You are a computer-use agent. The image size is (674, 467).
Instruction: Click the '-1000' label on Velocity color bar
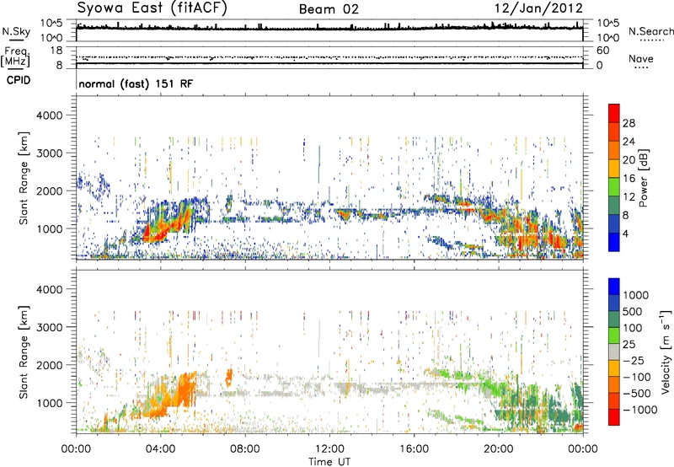pyautogui.click(x=639, y=410)
